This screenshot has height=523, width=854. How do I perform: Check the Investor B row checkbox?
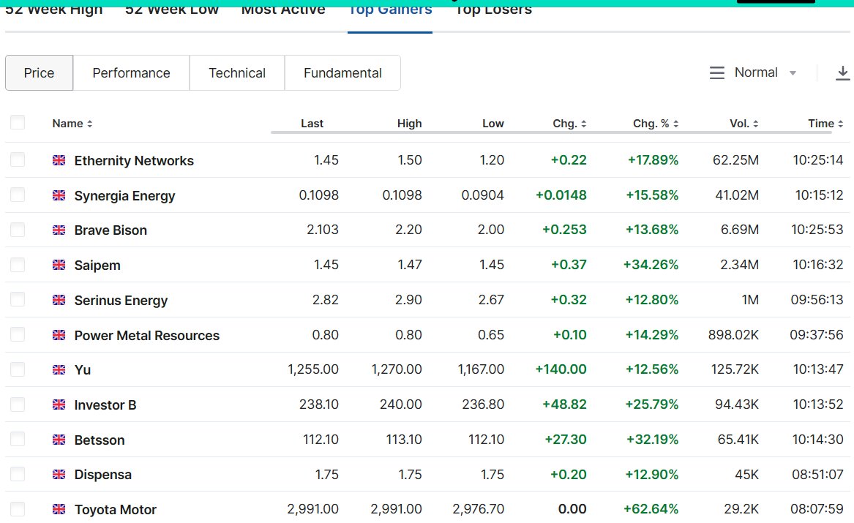pos(18,405)
